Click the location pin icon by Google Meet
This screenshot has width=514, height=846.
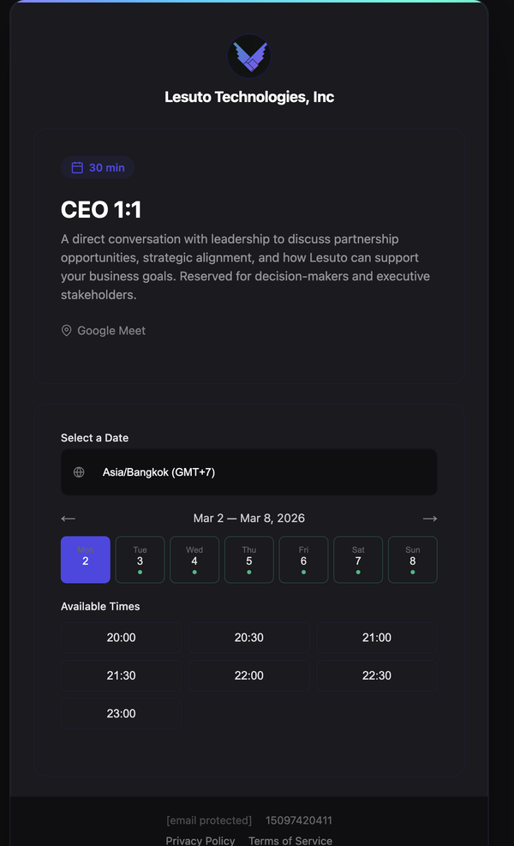pos(66,331)
